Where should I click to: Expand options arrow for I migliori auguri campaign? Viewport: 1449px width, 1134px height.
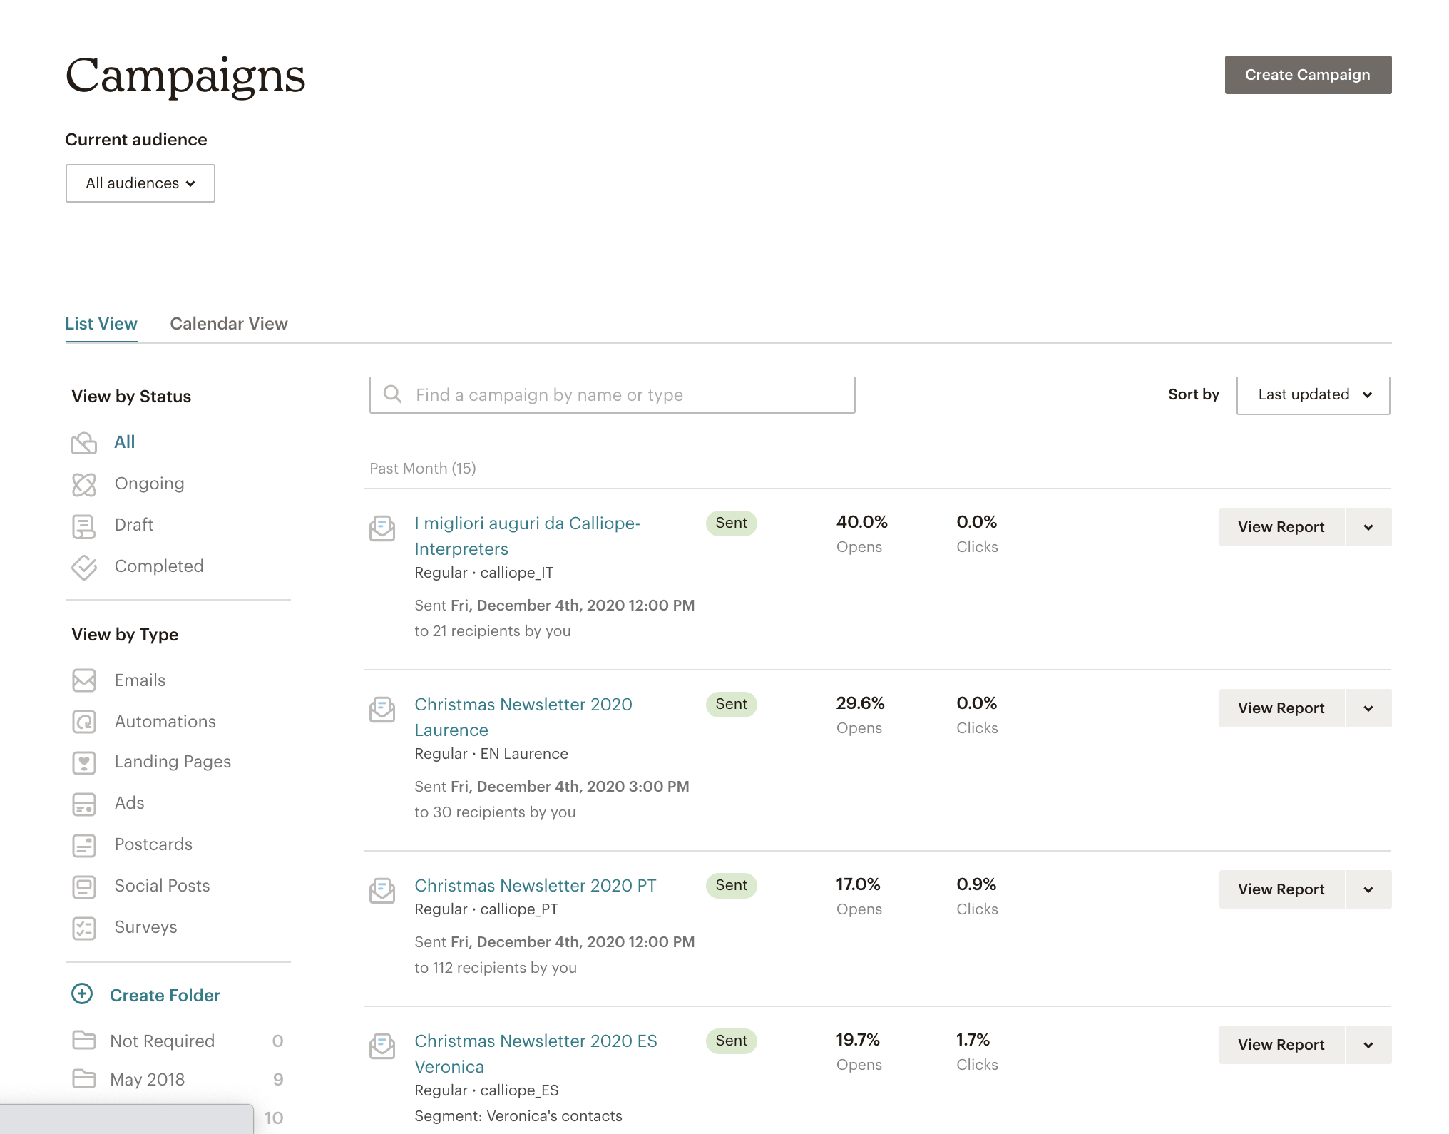coord(1368,527)
